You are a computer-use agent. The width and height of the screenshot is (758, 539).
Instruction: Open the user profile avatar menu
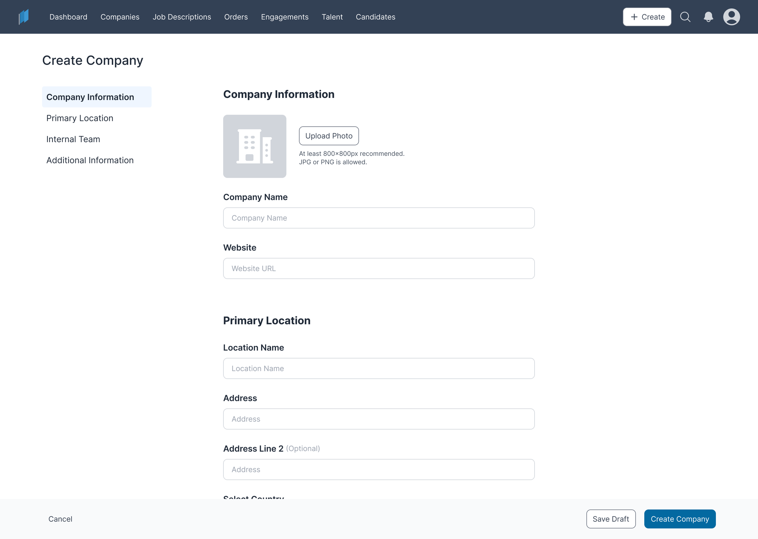(731, 17)
